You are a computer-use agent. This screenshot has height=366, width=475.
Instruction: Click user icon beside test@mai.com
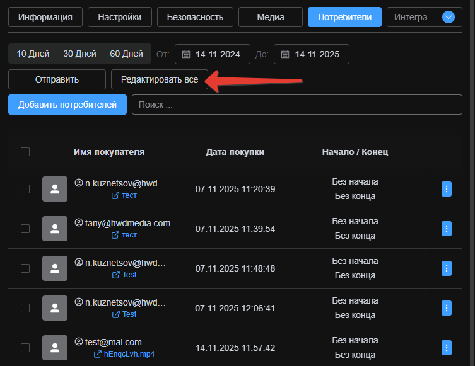pyautogui.click(x=79, y=341)
